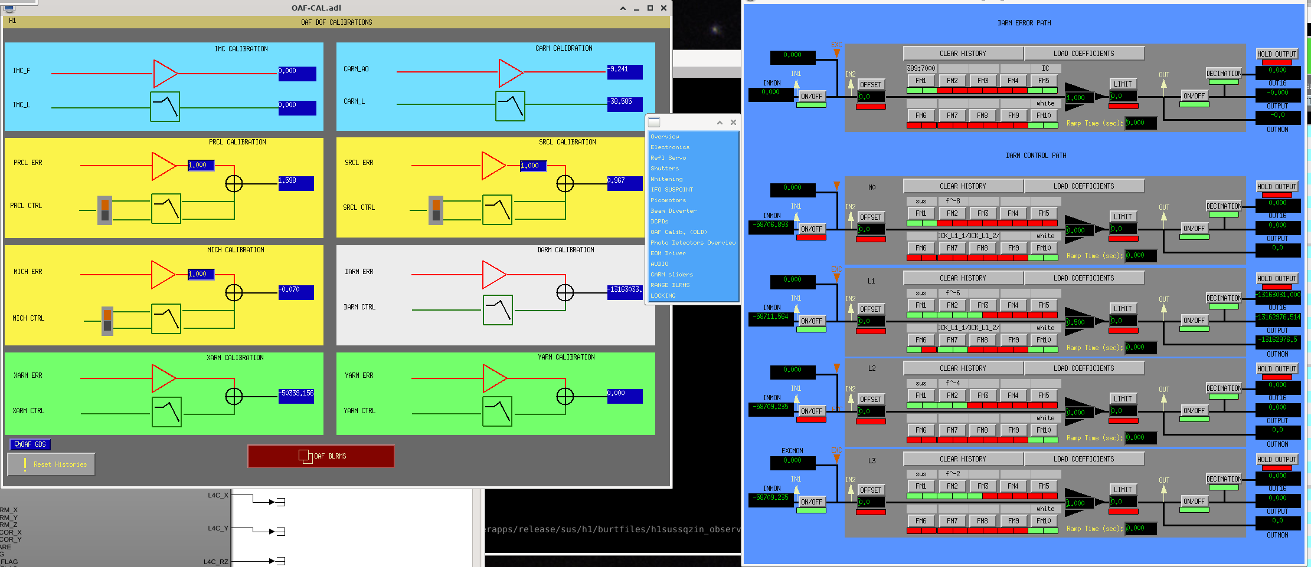The height and width of the screenshot is (567, 1311).
Task: Click the MICH CTRL switch icon
Action: 107,321
